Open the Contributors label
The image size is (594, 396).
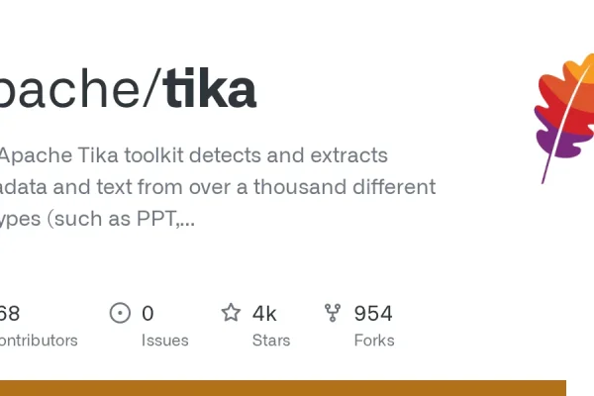point(39,341)
